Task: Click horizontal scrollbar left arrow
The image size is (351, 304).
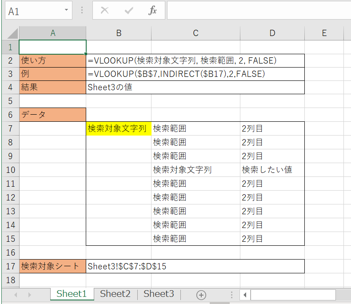Action: point(245,295)
